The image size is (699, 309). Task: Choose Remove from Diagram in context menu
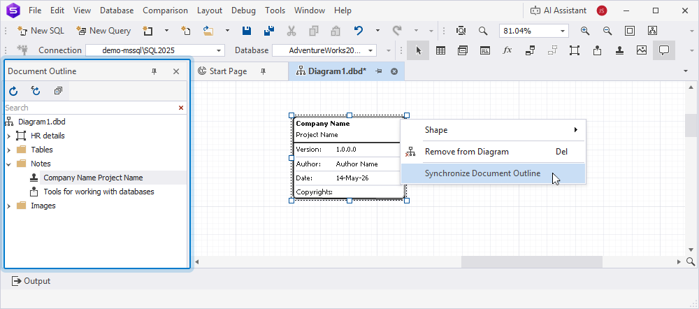(x=493, y=152)
